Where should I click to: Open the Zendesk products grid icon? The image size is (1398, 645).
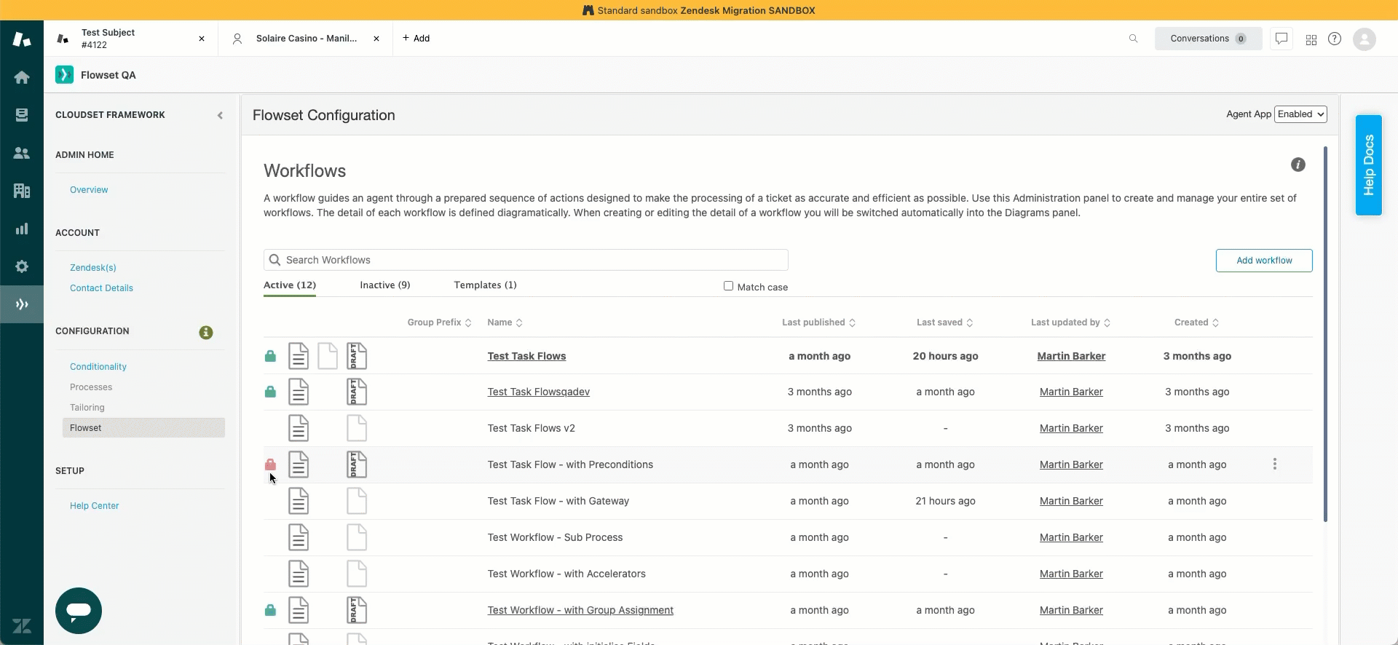[1311, 39]
